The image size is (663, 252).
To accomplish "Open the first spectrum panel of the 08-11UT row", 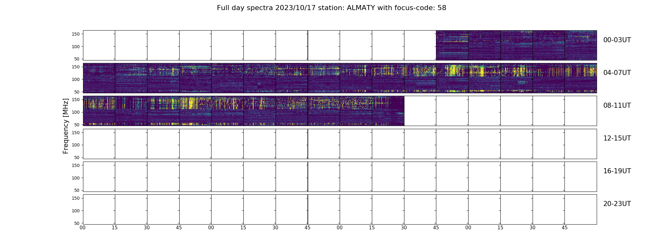I will click(99, 111).
